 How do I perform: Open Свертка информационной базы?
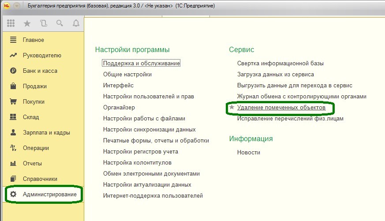[280, 63]
